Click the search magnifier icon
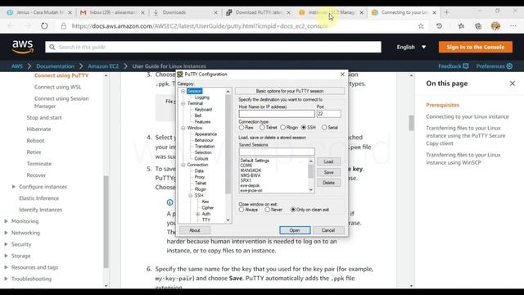The height and width of the screenshot is (295, 524). pos(52,48)
